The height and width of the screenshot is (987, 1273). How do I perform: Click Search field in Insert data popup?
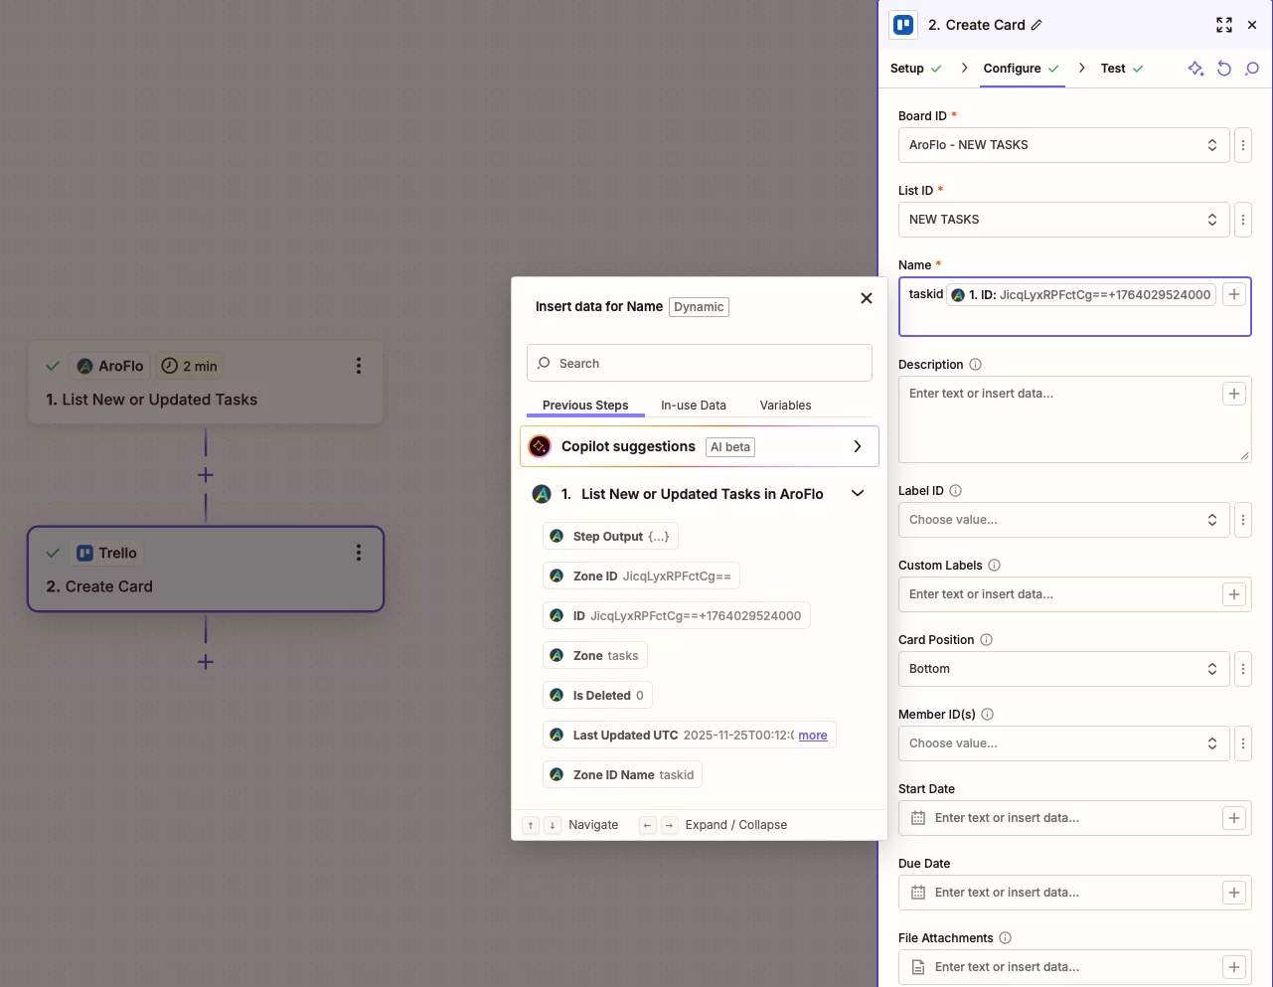point(700,364)
